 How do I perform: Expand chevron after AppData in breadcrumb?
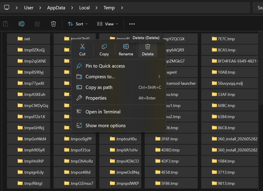(x=72, y=8)
